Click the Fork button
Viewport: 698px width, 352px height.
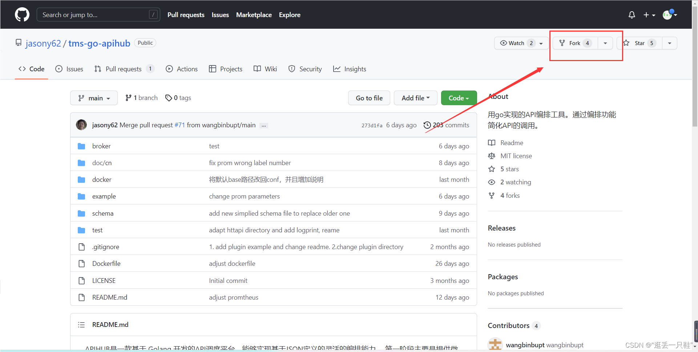point(576,43)
